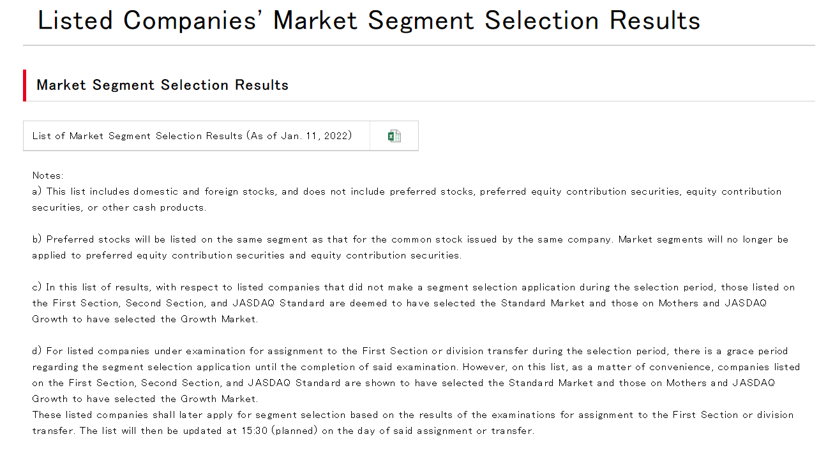
Task: Click 'Growth to have selected the Growth Market' in note c
Action: 146,319
